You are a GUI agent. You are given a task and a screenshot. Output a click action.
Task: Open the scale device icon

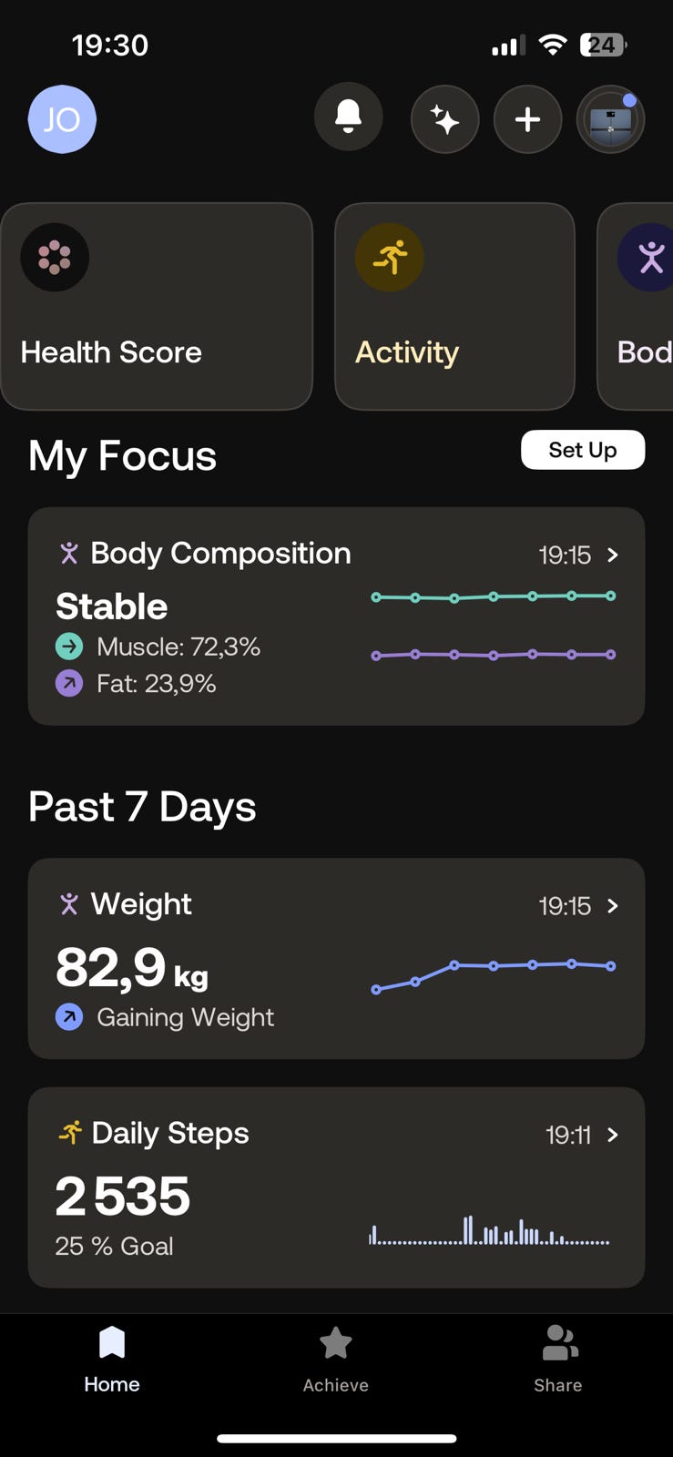coord(610,119)
